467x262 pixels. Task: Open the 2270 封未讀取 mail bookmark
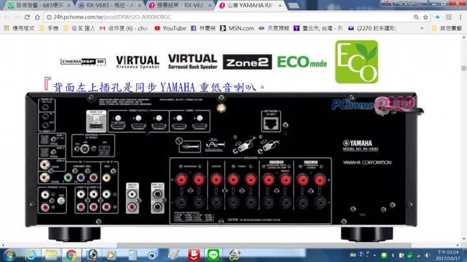pos(372,28)
